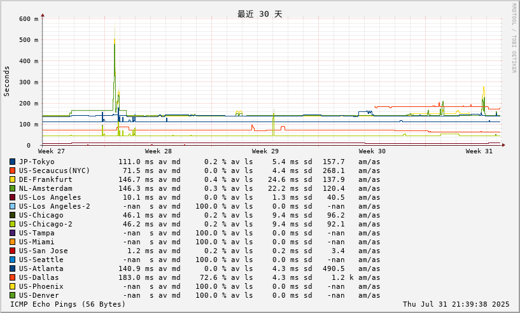Click the JP-Tokyo legend color swatch
This screenshot has height=313, width=520.
tap(12, 162)
